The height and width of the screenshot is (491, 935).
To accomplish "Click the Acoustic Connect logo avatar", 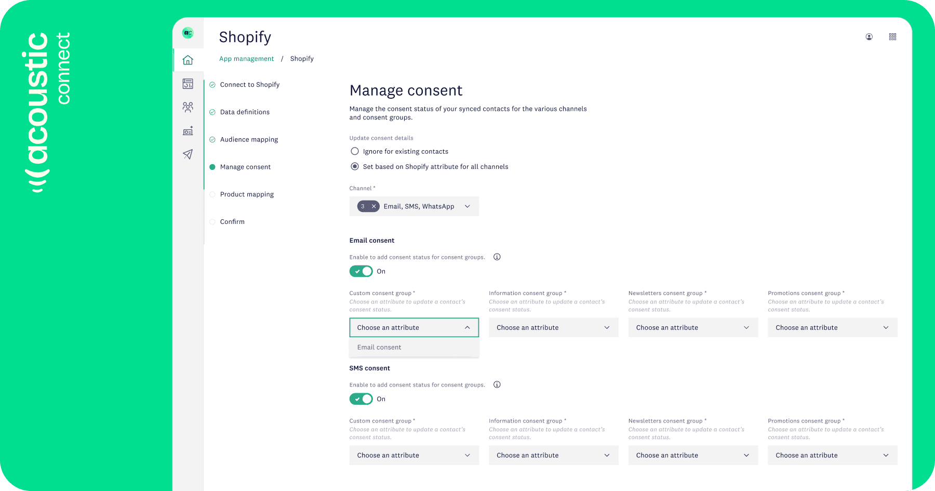I will point(188,32).
